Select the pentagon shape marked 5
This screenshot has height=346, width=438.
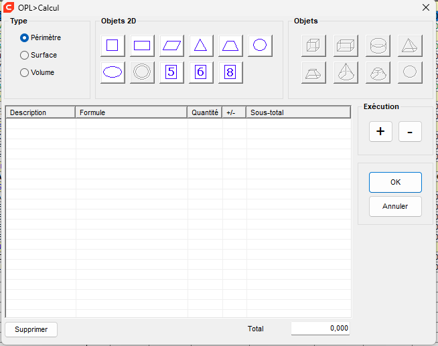pos(171,72)
